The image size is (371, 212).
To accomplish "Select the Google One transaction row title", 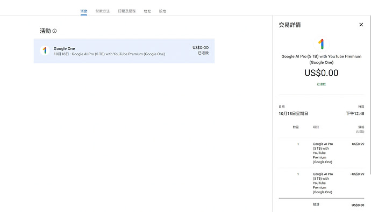I will click(x=64, y=49).
